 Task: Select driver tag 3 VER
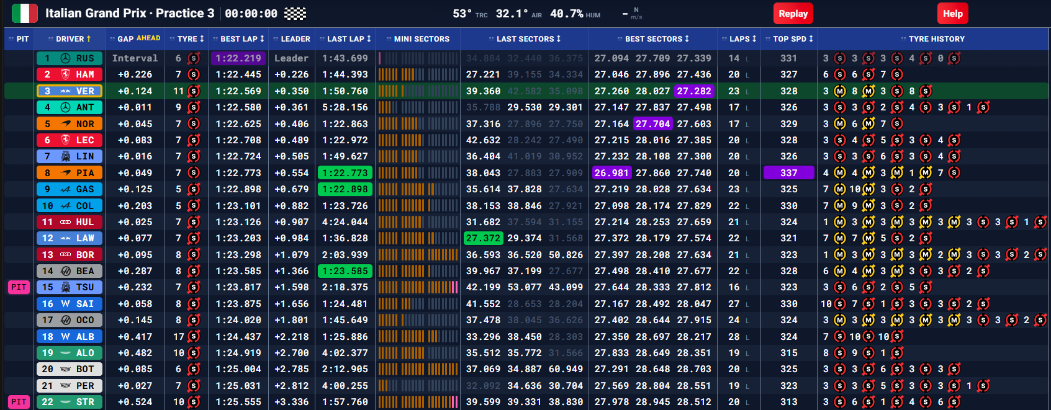(x=69, y=91)
